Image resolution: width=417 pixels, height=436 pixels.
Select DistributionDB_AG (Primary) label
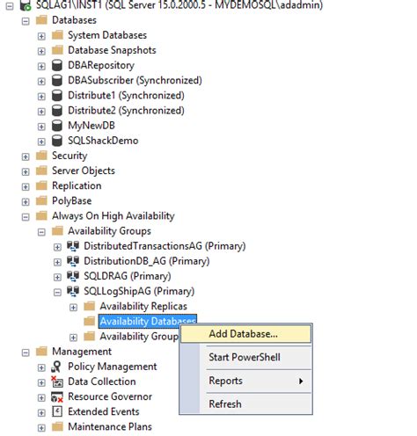(x=147, y=261)
